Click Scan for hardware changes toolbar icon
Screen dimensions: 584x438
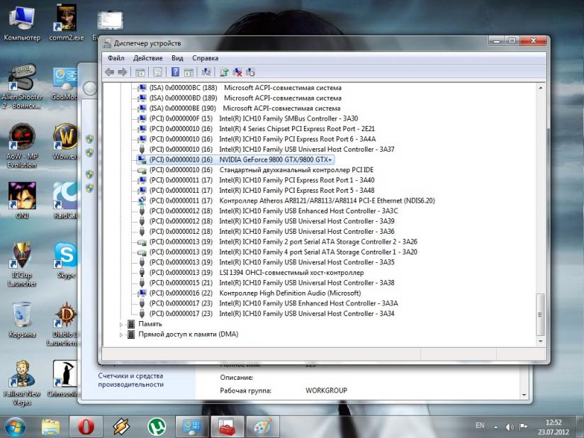pyautogui.click(x=206, y=72)
